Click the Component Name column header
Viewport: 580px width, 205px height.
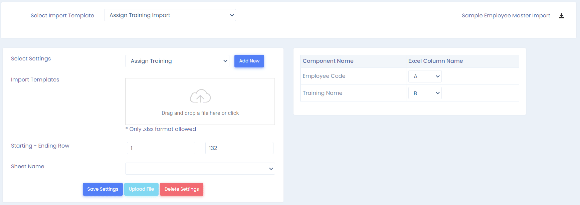[x=328, y=61]
